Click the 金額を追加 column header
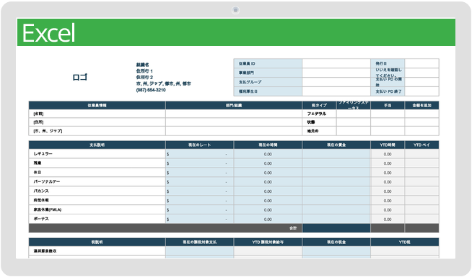 tap(421, 105)
